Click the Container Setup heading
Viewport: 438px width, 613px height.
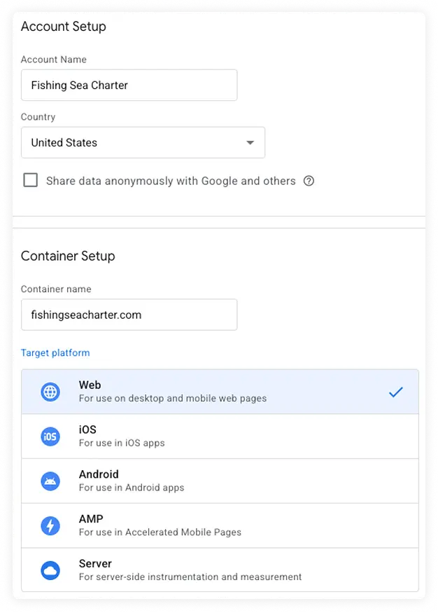point(68,256)
